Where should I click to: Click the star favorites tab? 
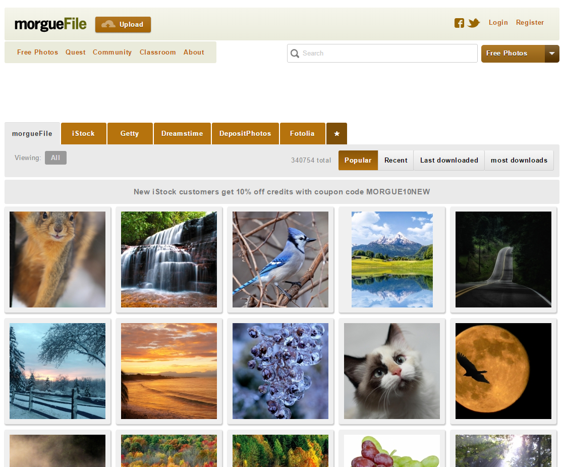336,134
